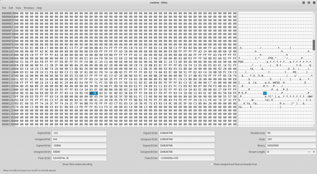The image size is (317, 174).
Task: Enable Show unsigned and float as hexadecimal
Action: [x=212, y=164]
